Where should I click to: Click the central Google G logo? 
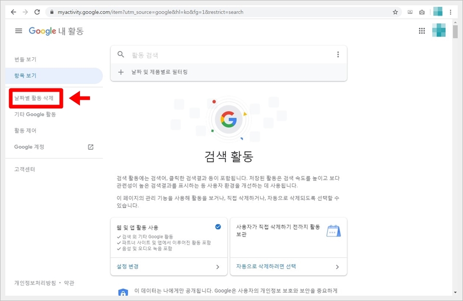pyautogui.click(x=229, y=119)
